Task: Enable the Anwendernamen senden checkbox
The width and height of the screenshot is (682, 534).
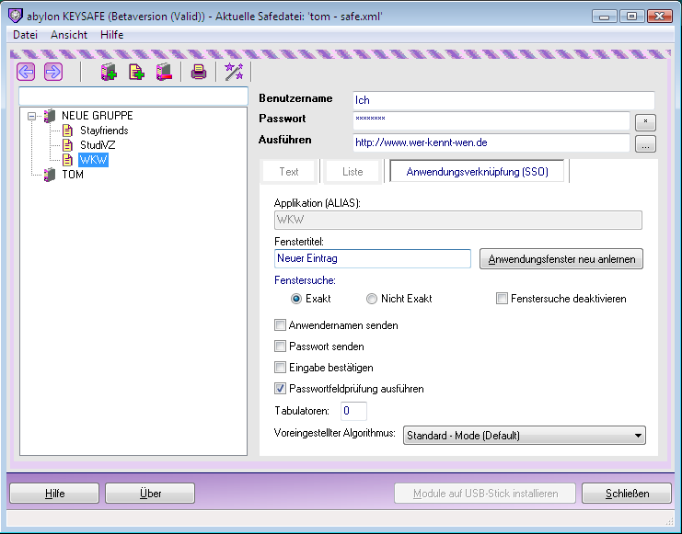Action: [x=280, y=325]
